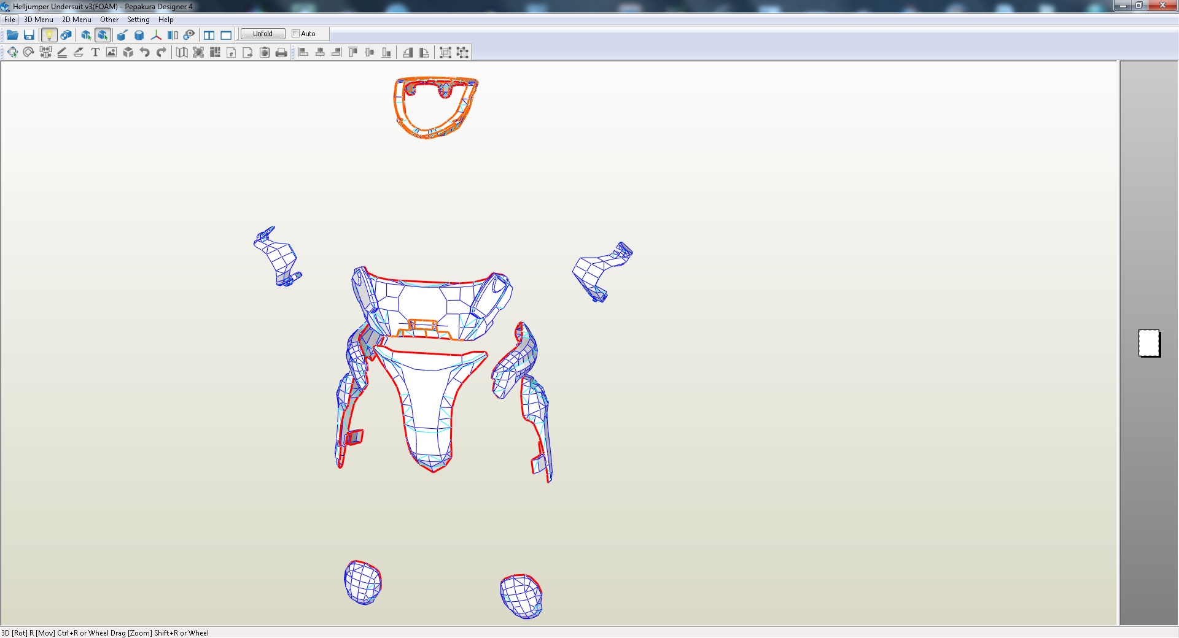This screenshot has width=1179, height=638.
Task: Align selected parts to vertical middle
Action: (370, 52)
